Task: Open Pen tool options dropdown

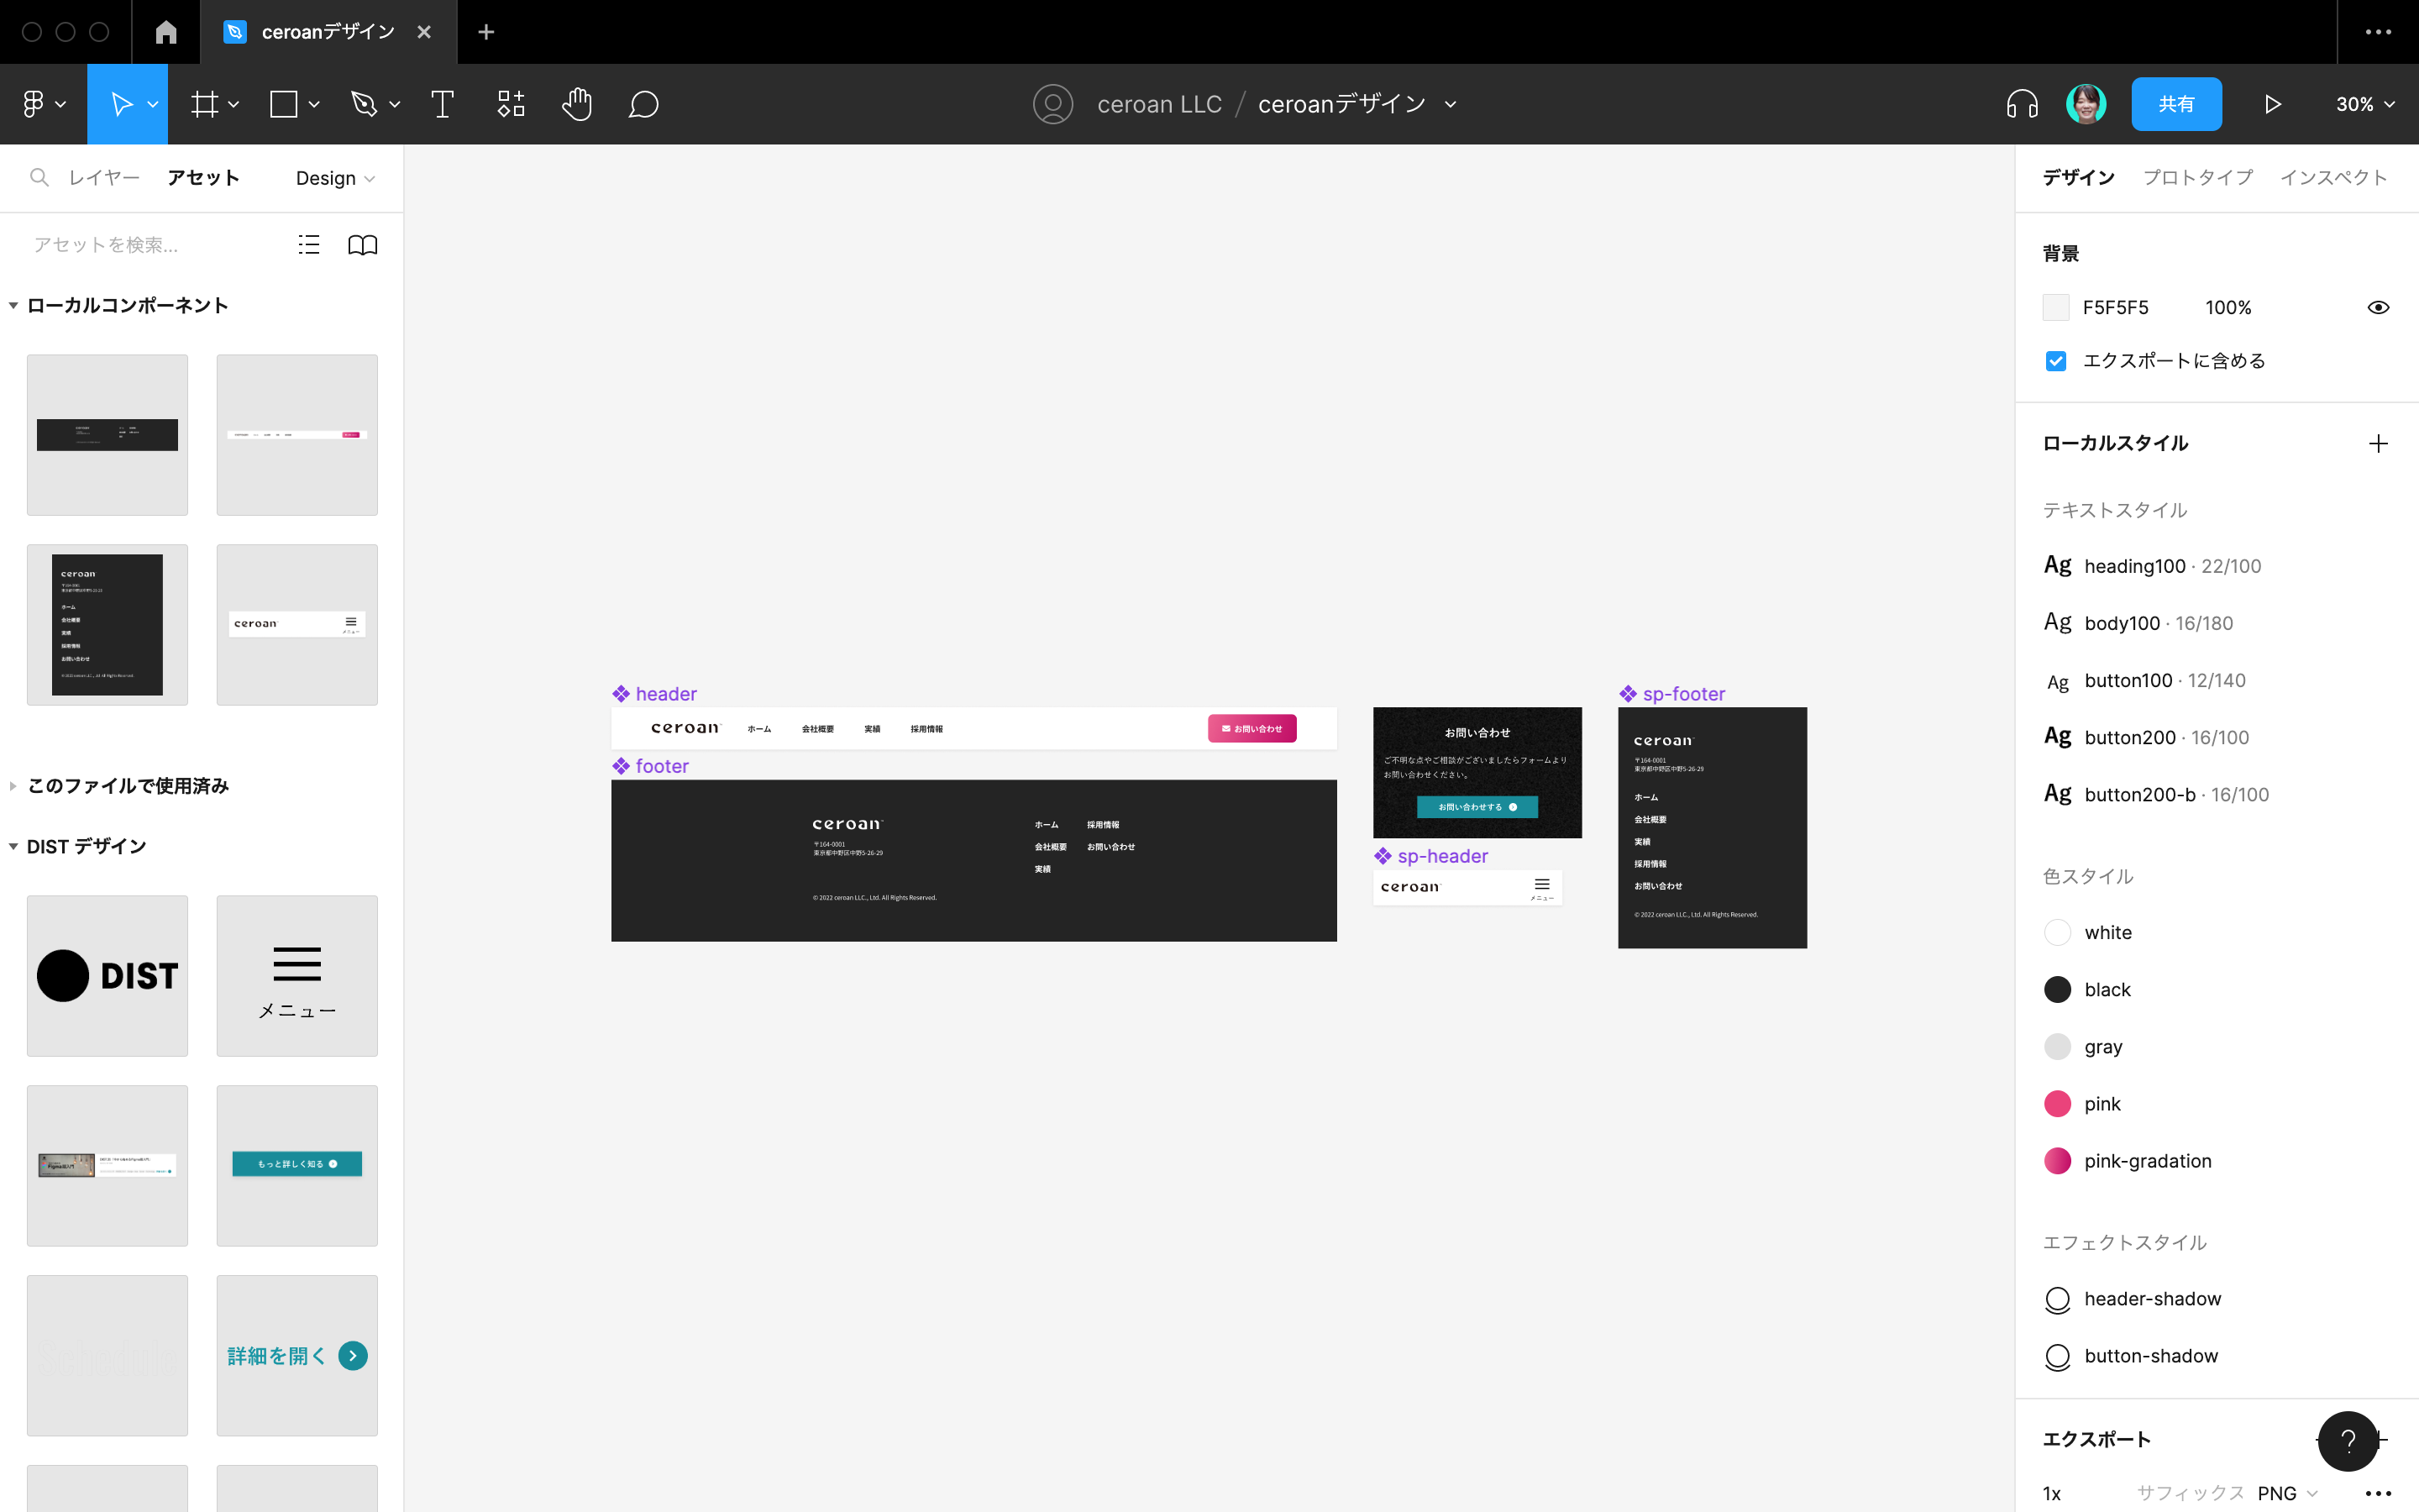Action: [x=395, y=104]
